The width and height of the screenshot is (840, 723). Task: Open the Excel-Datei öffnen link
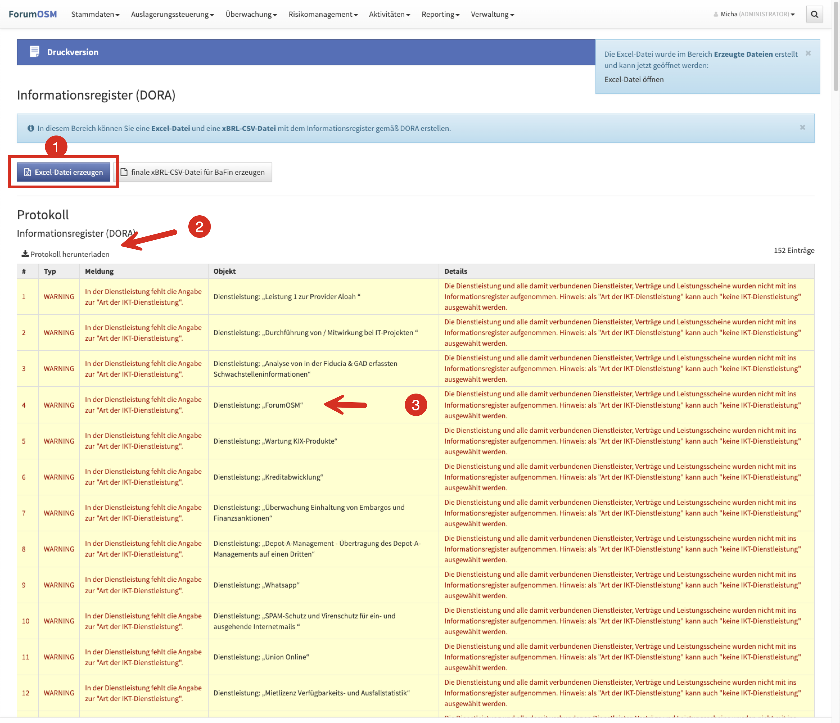point(634,80)
